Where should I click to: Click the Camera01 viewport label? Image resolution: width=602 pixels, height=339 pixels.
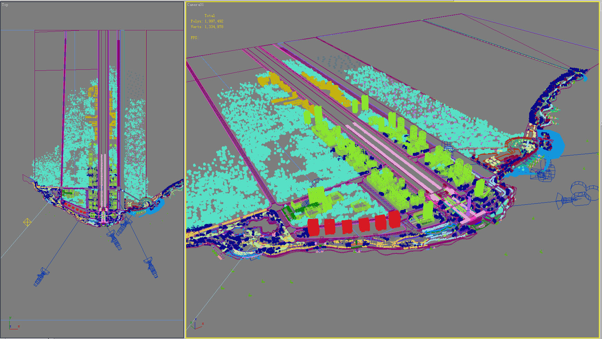click(195, 5)
